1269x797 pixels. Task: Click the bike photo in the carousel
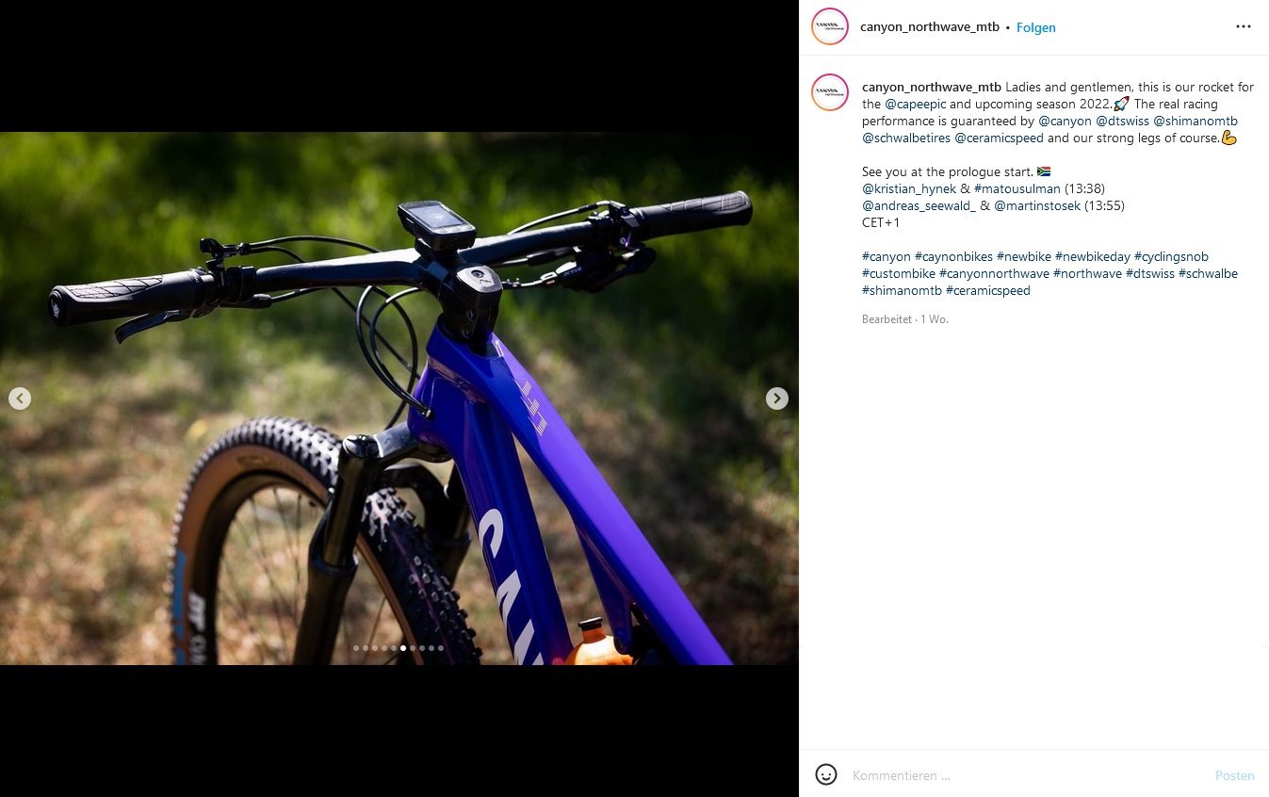point(399,398)
